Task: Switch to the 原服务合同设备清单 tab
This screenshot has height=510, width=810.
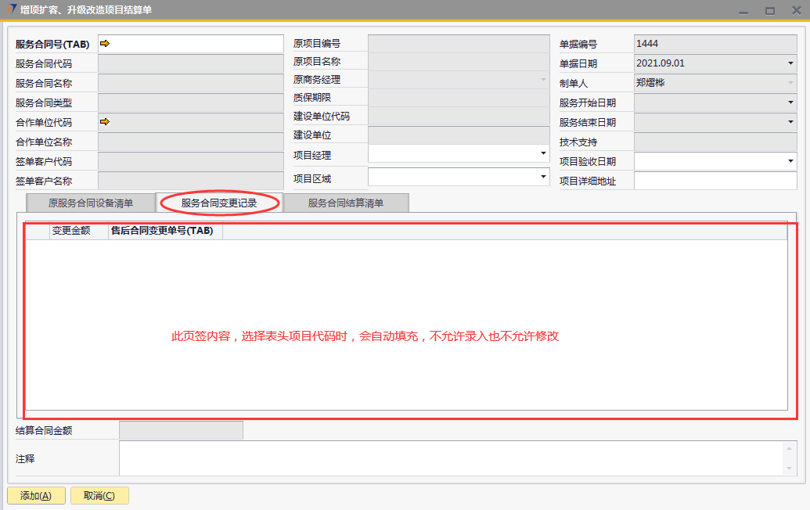Action: 91,203
